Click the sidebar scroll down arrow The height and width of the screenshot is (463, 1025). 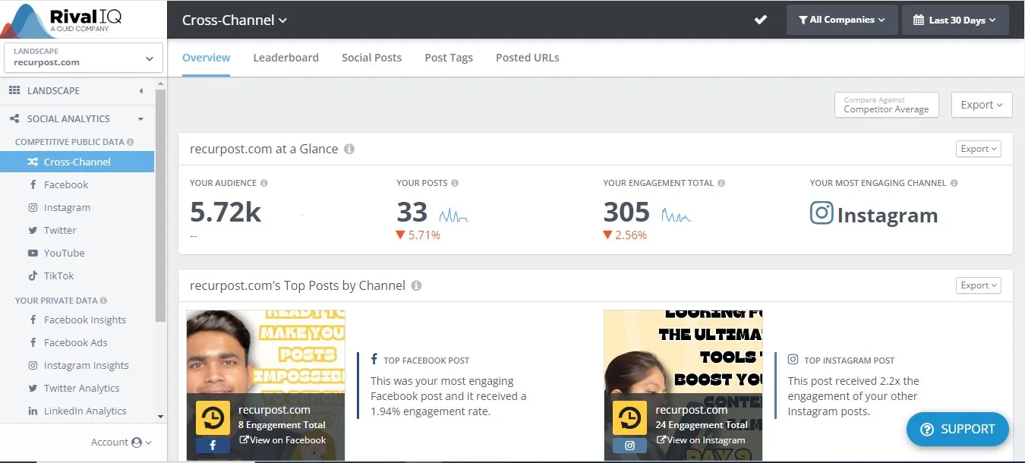point(160,416)
